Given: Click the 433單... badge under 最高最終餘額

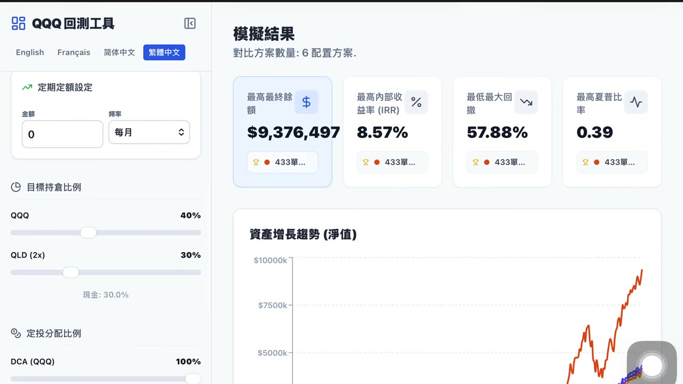Looking at the screenshot, I should pyautogui.click(x=282, y=162).
